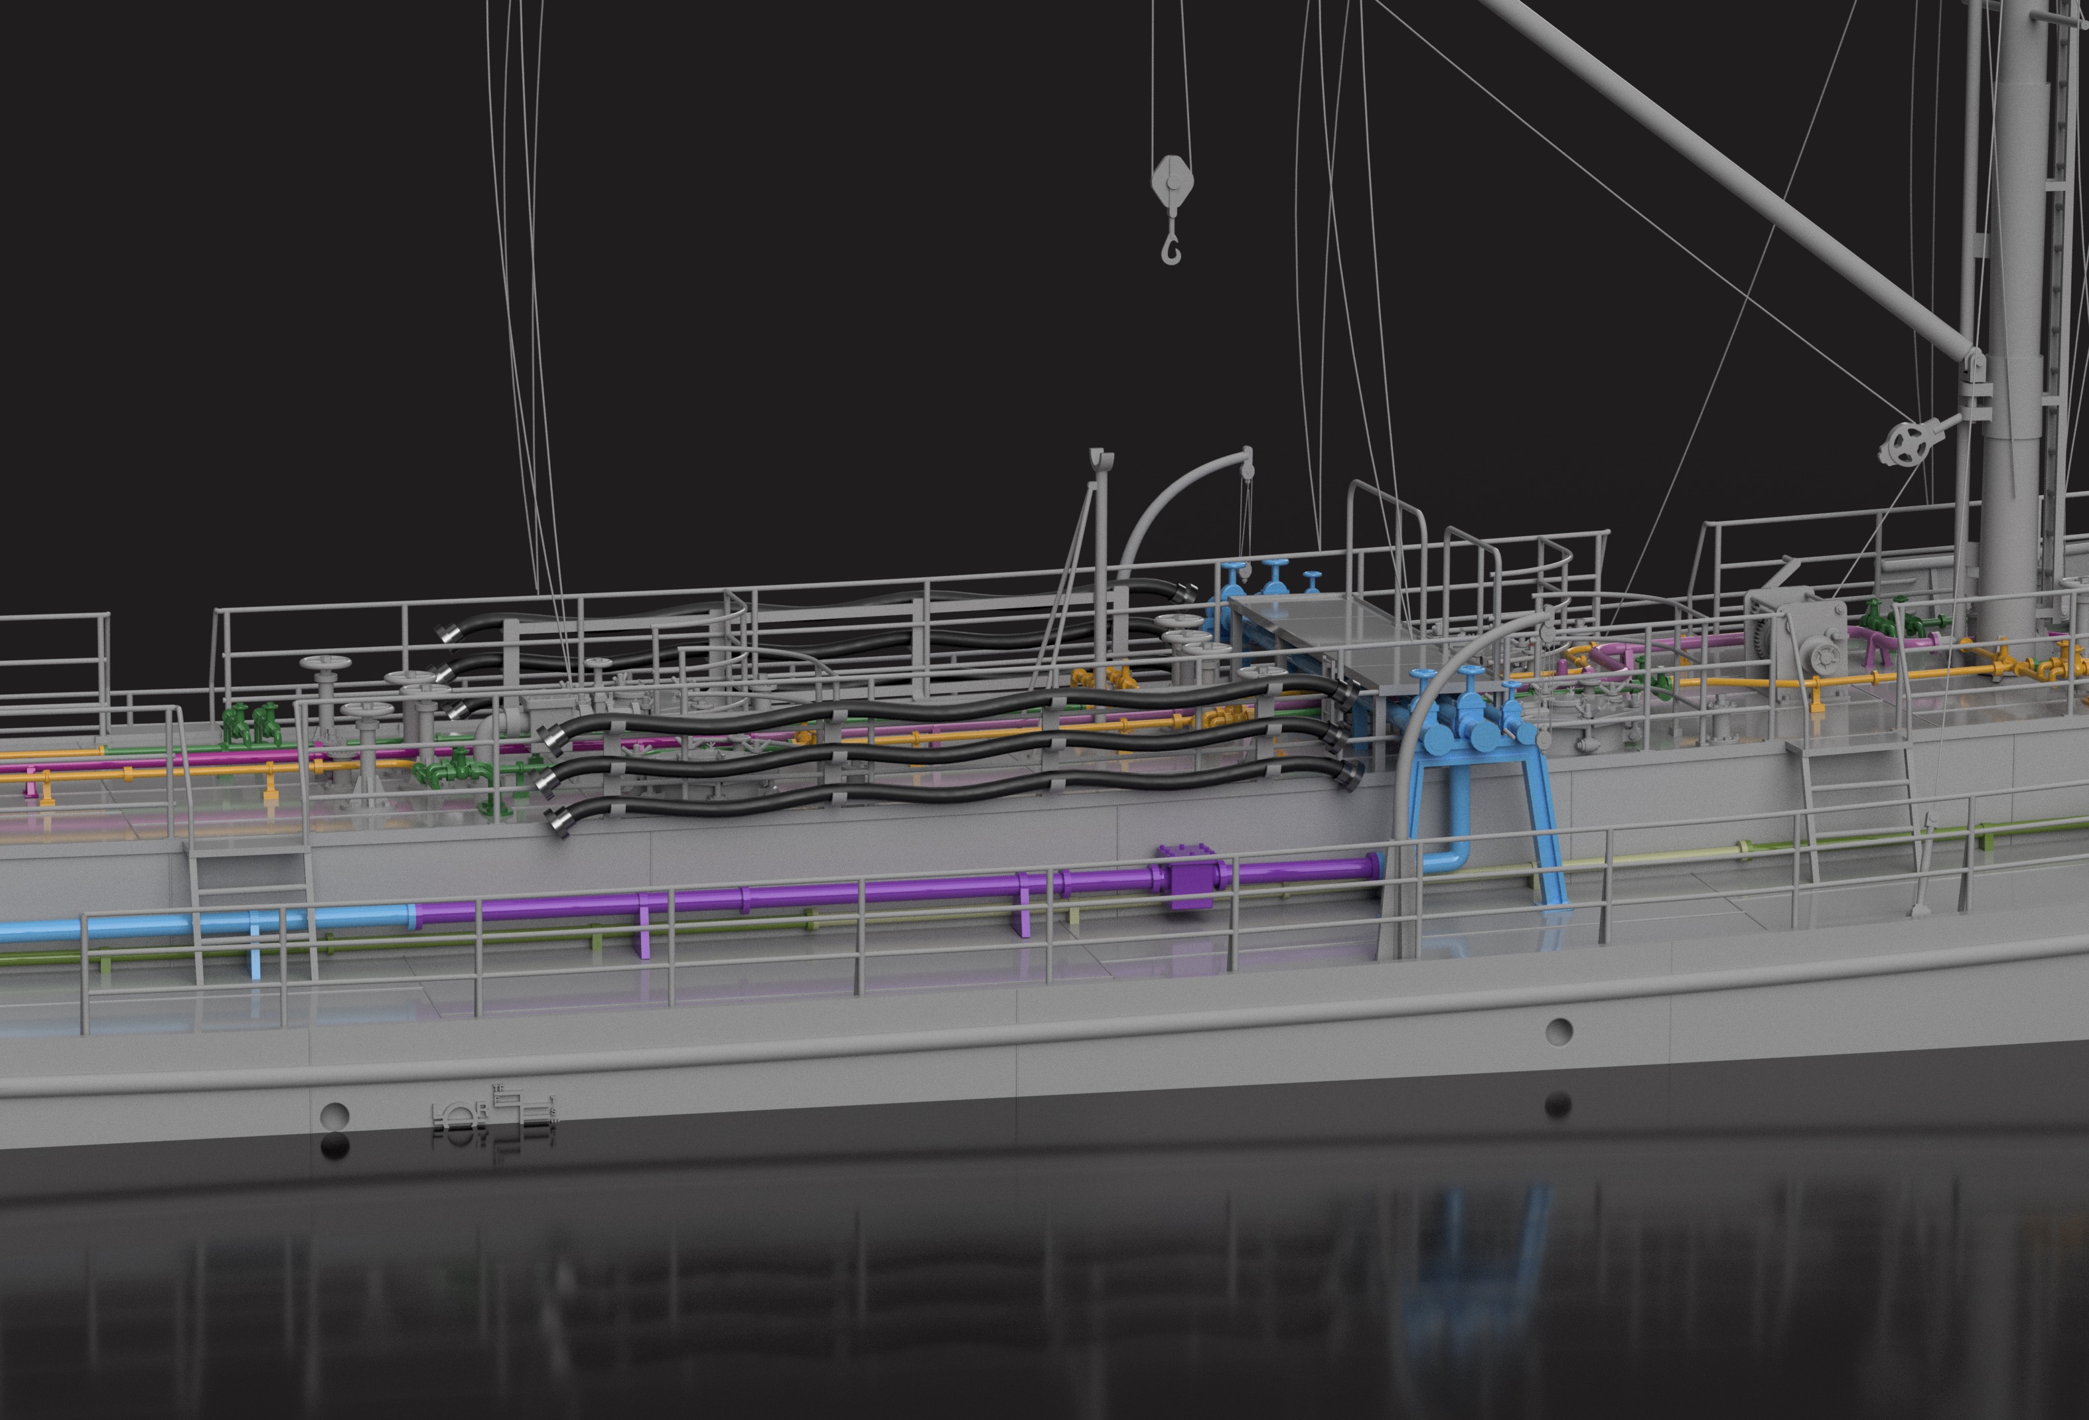This screenshot has height=1420, width=2089.
Task: Select the pulley block above the hook
Action: click(x=1173, y=183)
